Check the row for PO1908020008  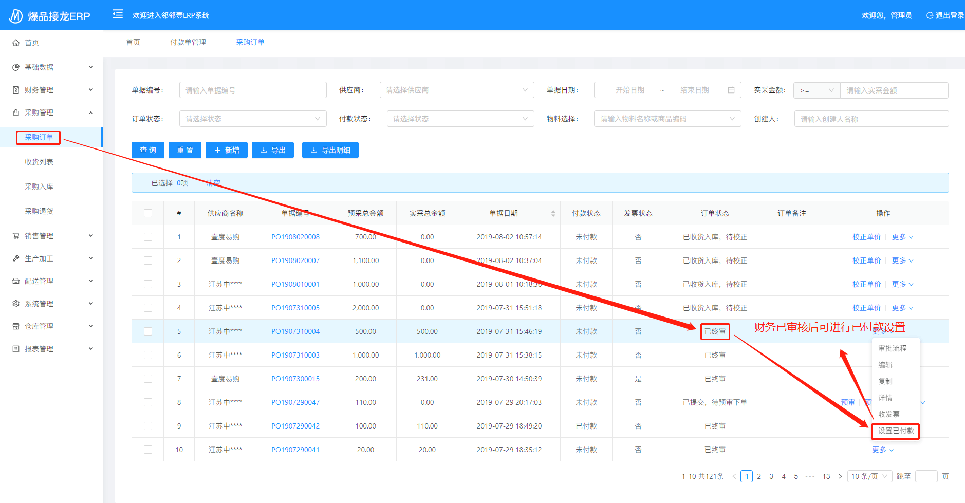pyautogui.click(x=148, y=237)
